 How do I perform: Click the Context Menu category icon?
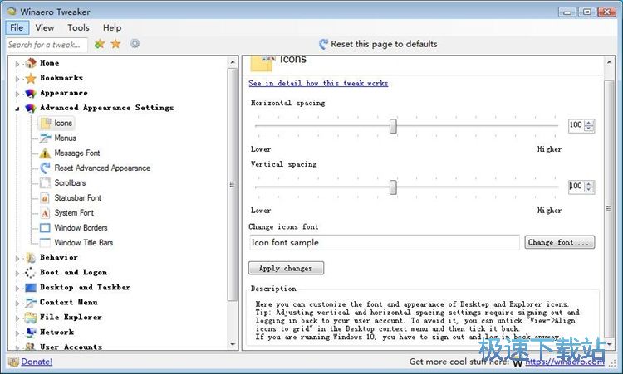[x=31, y=303]
